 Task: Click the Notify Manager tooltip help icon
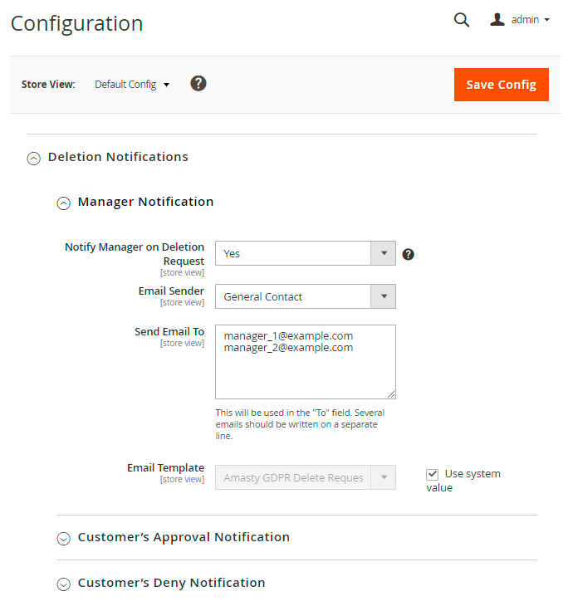(408, 254)
